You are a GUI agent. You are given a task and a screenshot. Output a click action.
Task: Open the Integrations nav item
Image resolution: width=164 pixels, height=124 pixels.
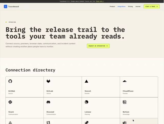tap(121, 6)
